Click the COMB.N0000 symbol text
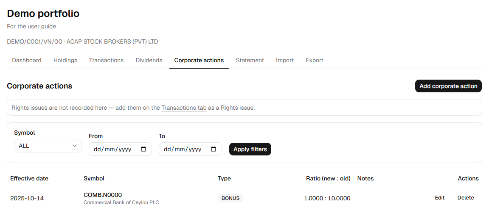 [x=103, y=195]
